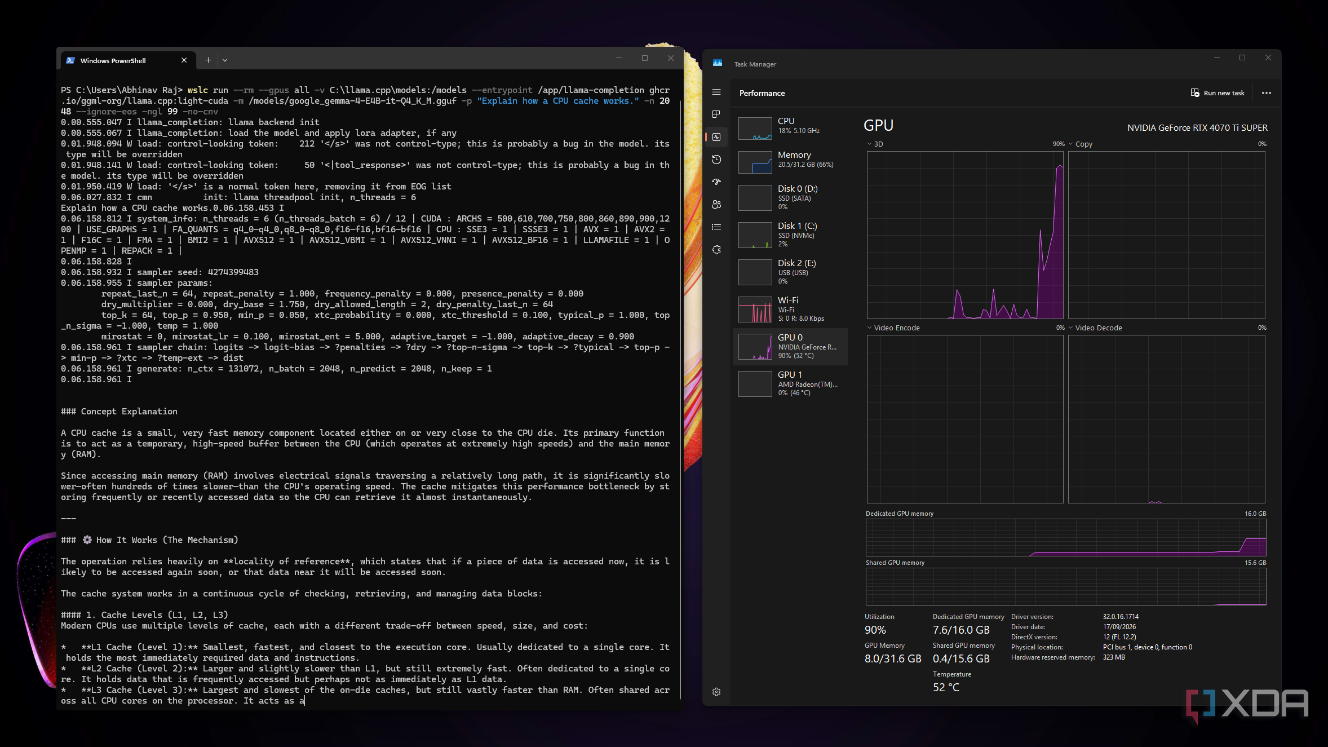Click the 0.4/15.6 GB shared memory value

pos(961,658)
